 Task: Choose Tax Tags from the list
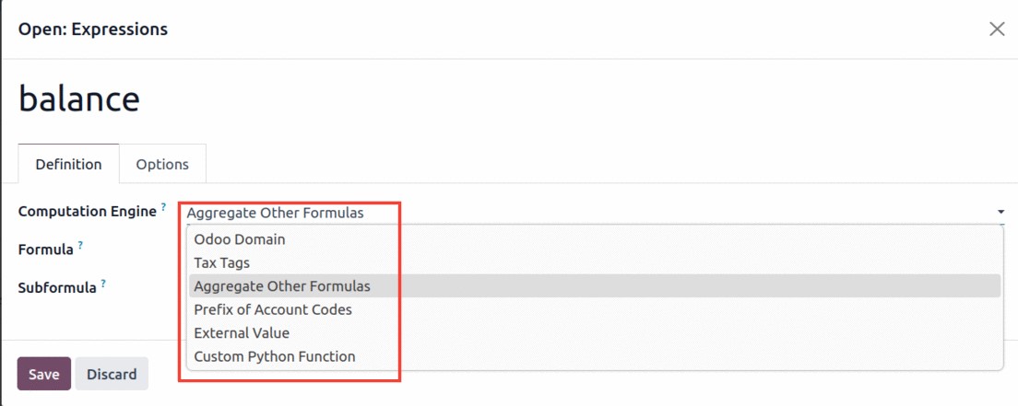pos(222,262)
